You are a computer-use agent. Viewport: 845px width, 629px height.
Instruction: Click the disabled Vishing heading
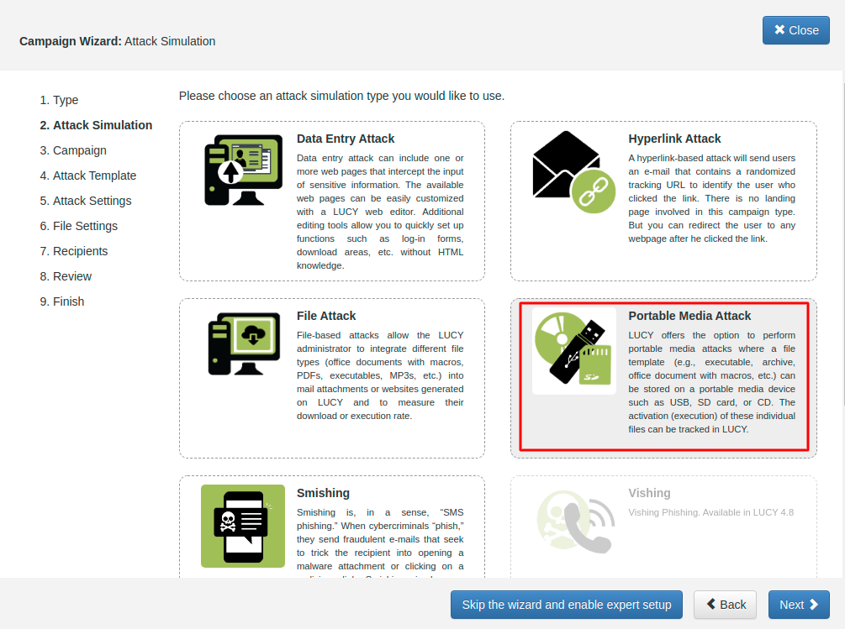(x=649, y=494)
